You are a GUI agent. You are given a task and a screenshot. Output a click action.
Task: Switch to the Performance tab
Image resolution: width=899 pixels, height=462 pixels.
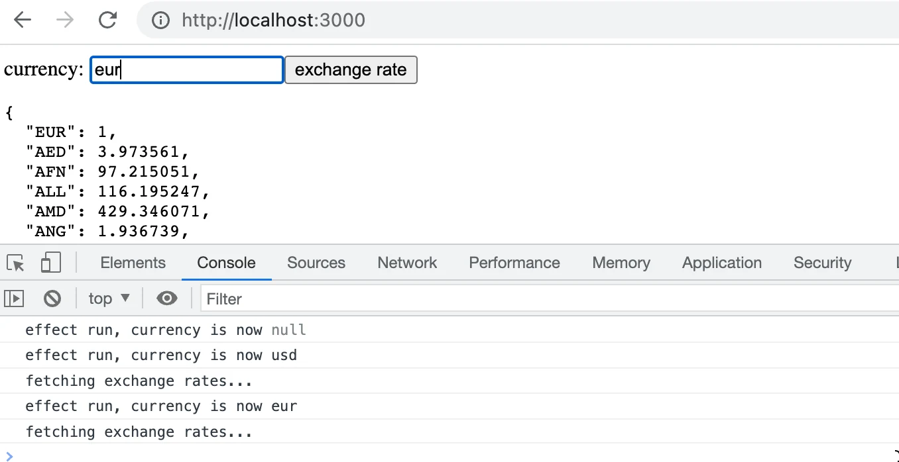(x=514, y=263)
